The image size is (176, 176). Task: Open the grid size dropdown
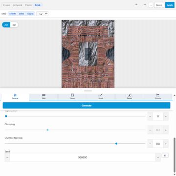click(x=42, y=14)
